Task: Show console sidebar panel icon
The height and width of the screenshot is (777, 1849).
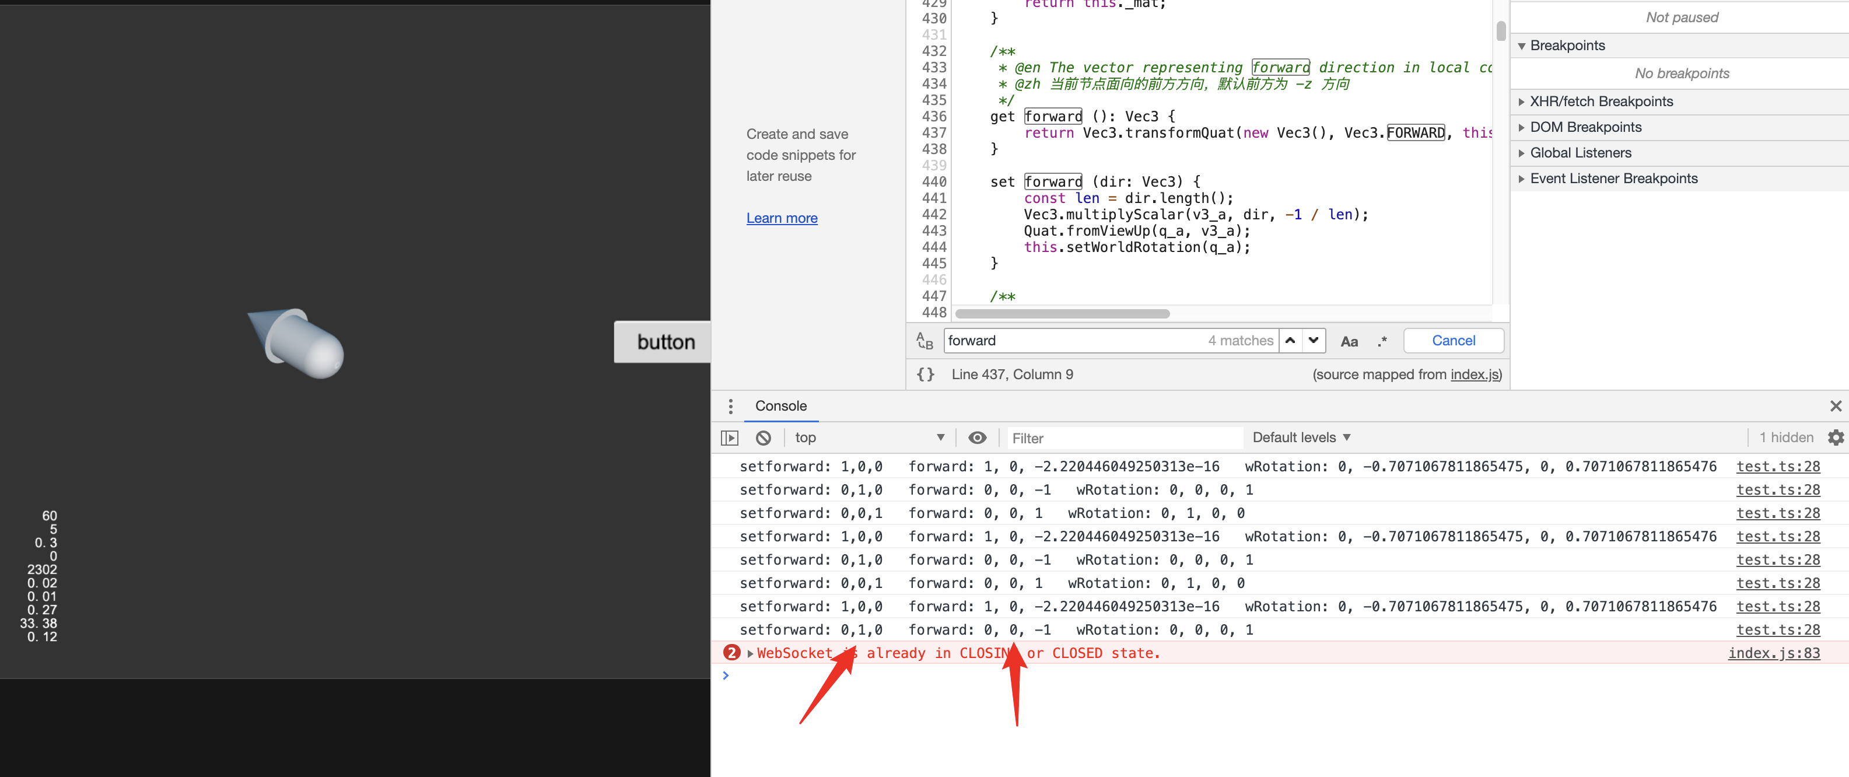Action: click(729, 437)
